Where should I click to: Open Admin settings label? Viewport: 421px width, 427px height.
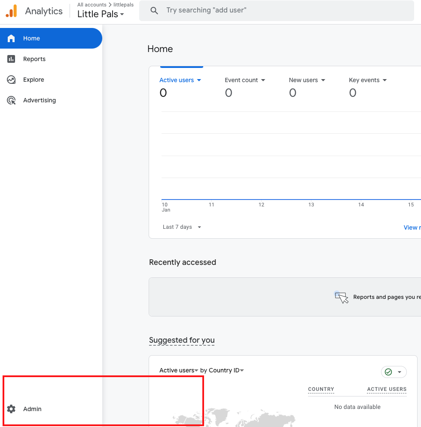tap(32, 409)
